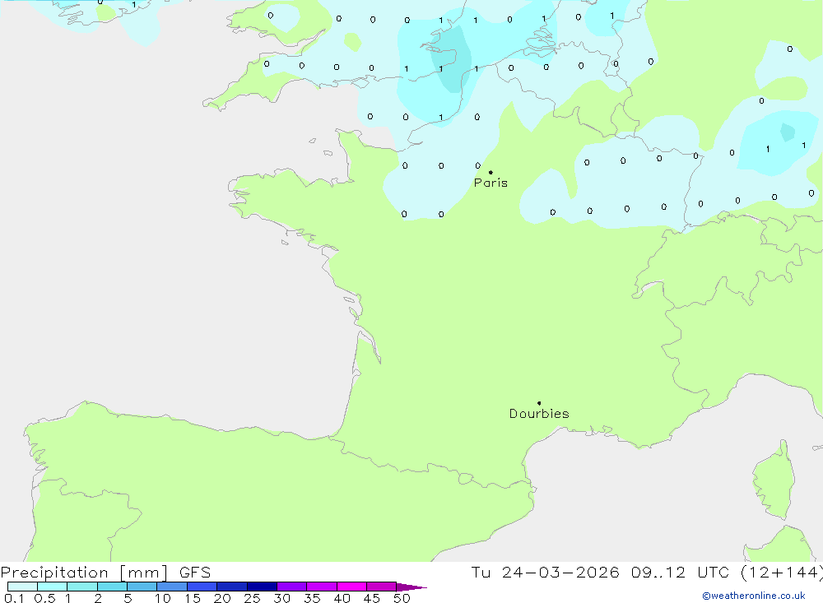Pick the 15–20 mm blue legend swatch
The width and height of the screenshot is (823, 603).
202,587
